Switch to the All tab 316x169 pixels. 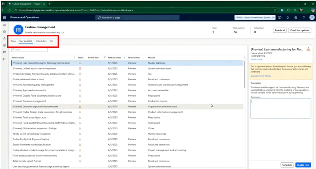[51, 41]
